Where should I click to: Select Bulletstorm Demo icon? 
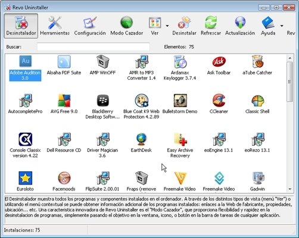pyautogui.click(x=180, y=104)
